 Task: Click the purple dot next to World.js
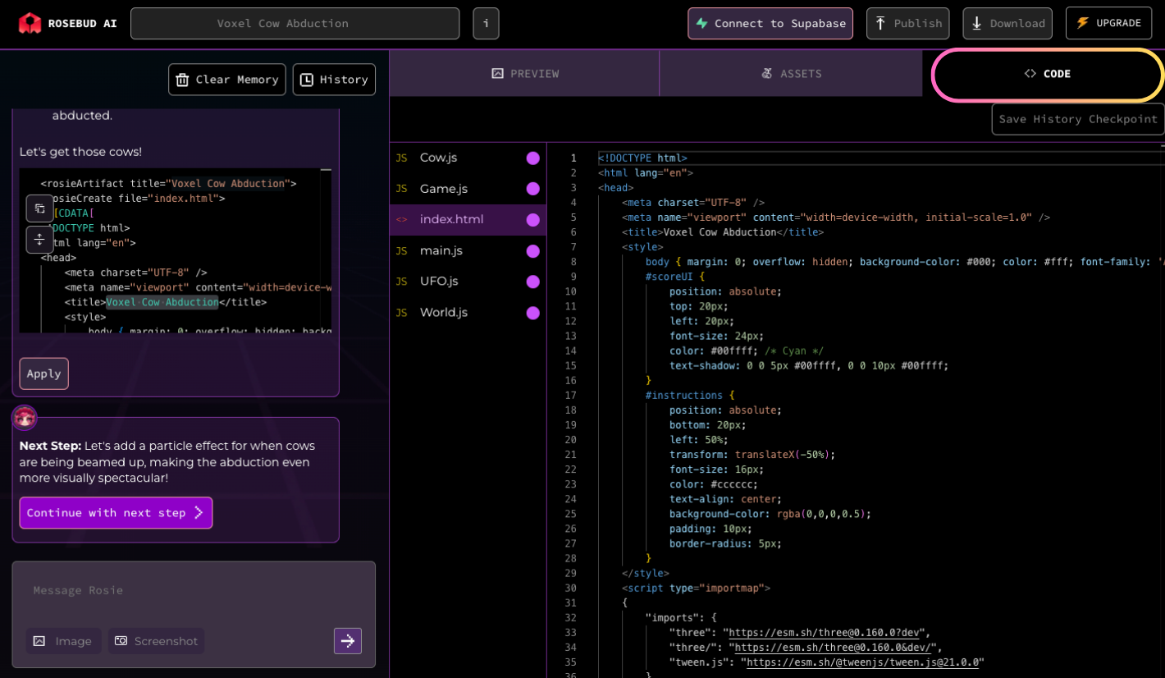click(533, 313)
